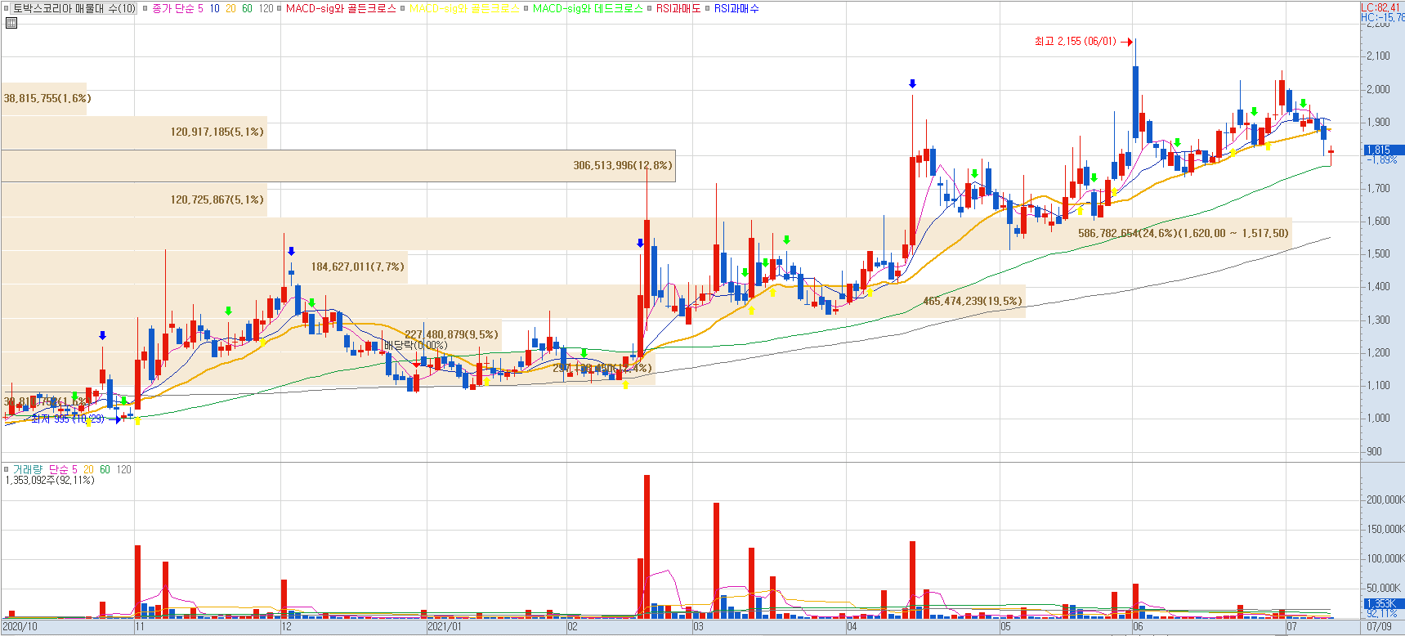Open 토박스코리아 매물대 수(10) indicator label
The image size is (1405, 636).
[x=74, y=8]
